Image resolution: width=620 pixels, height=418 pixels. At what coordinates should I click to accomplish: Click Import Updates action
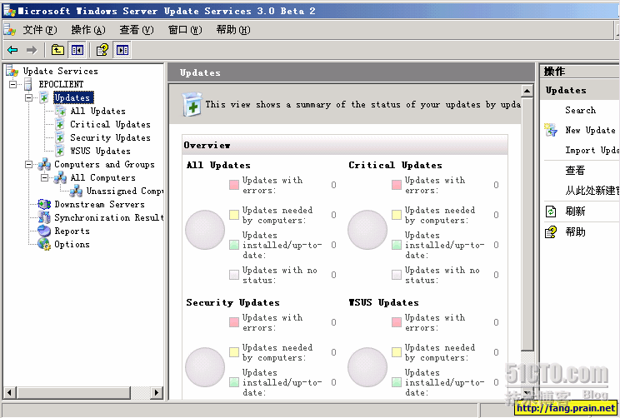tap(592, 150)
